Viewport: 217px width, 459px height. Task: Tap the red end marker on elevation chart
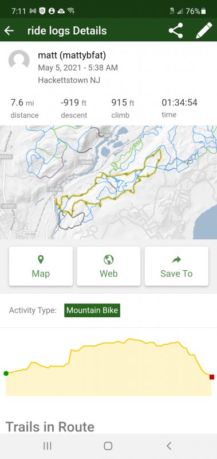click(212, 377)
